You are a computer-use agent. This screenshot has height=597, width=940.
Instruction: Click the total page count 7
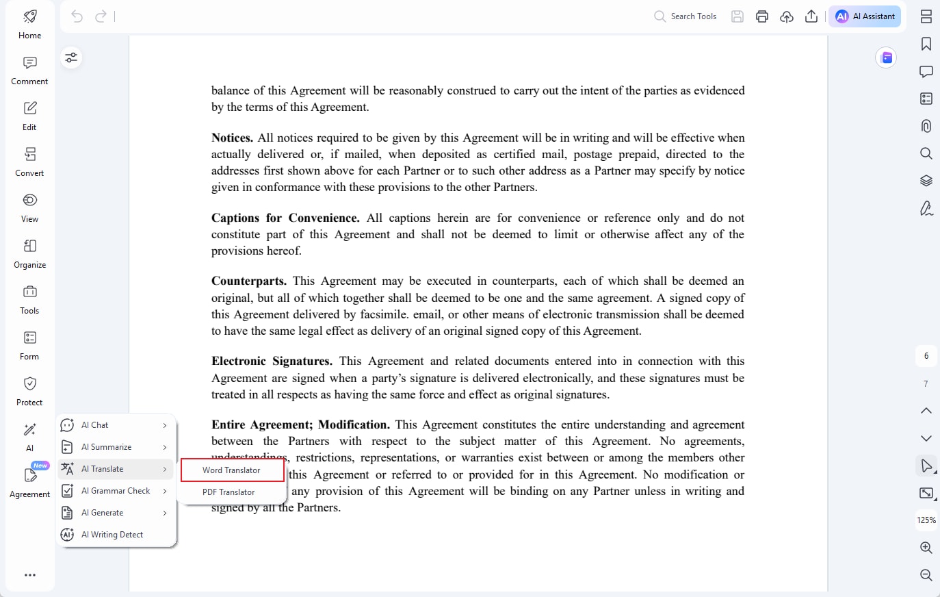coord(926,383)
